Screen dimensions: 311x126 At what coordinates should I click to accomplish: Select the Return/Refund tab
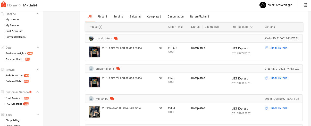tap(199, 17)
